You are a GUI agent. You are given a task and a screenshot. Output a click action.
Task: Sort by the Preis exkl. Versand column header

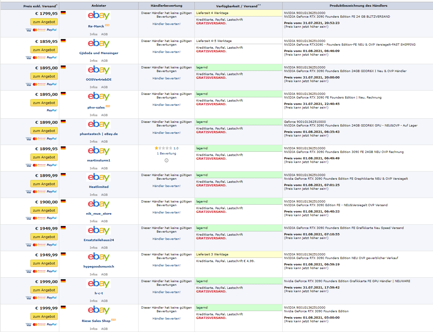click(40, 6)
